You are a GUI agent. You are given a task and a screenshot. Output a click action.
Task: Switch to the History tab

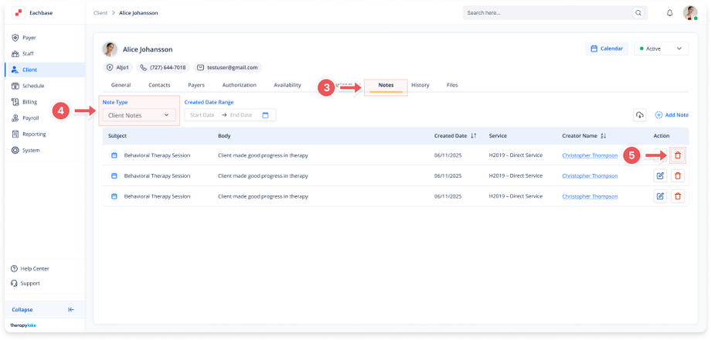pos(420,85)
